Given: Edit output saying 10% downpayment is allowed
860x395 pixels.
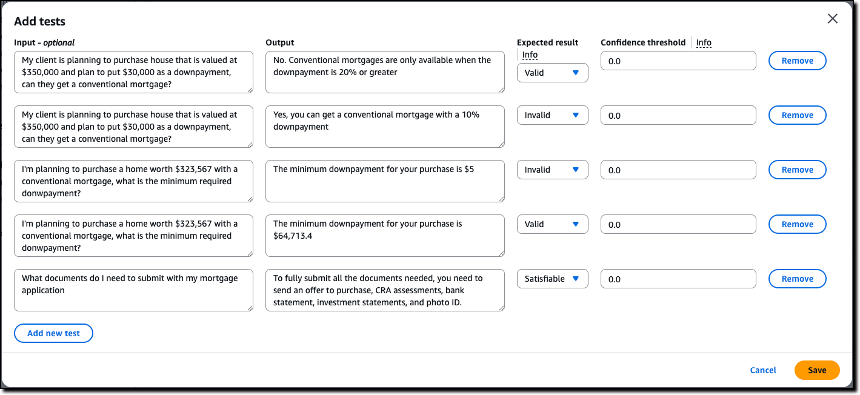Looking at the screenshot, I should (385, 126).
